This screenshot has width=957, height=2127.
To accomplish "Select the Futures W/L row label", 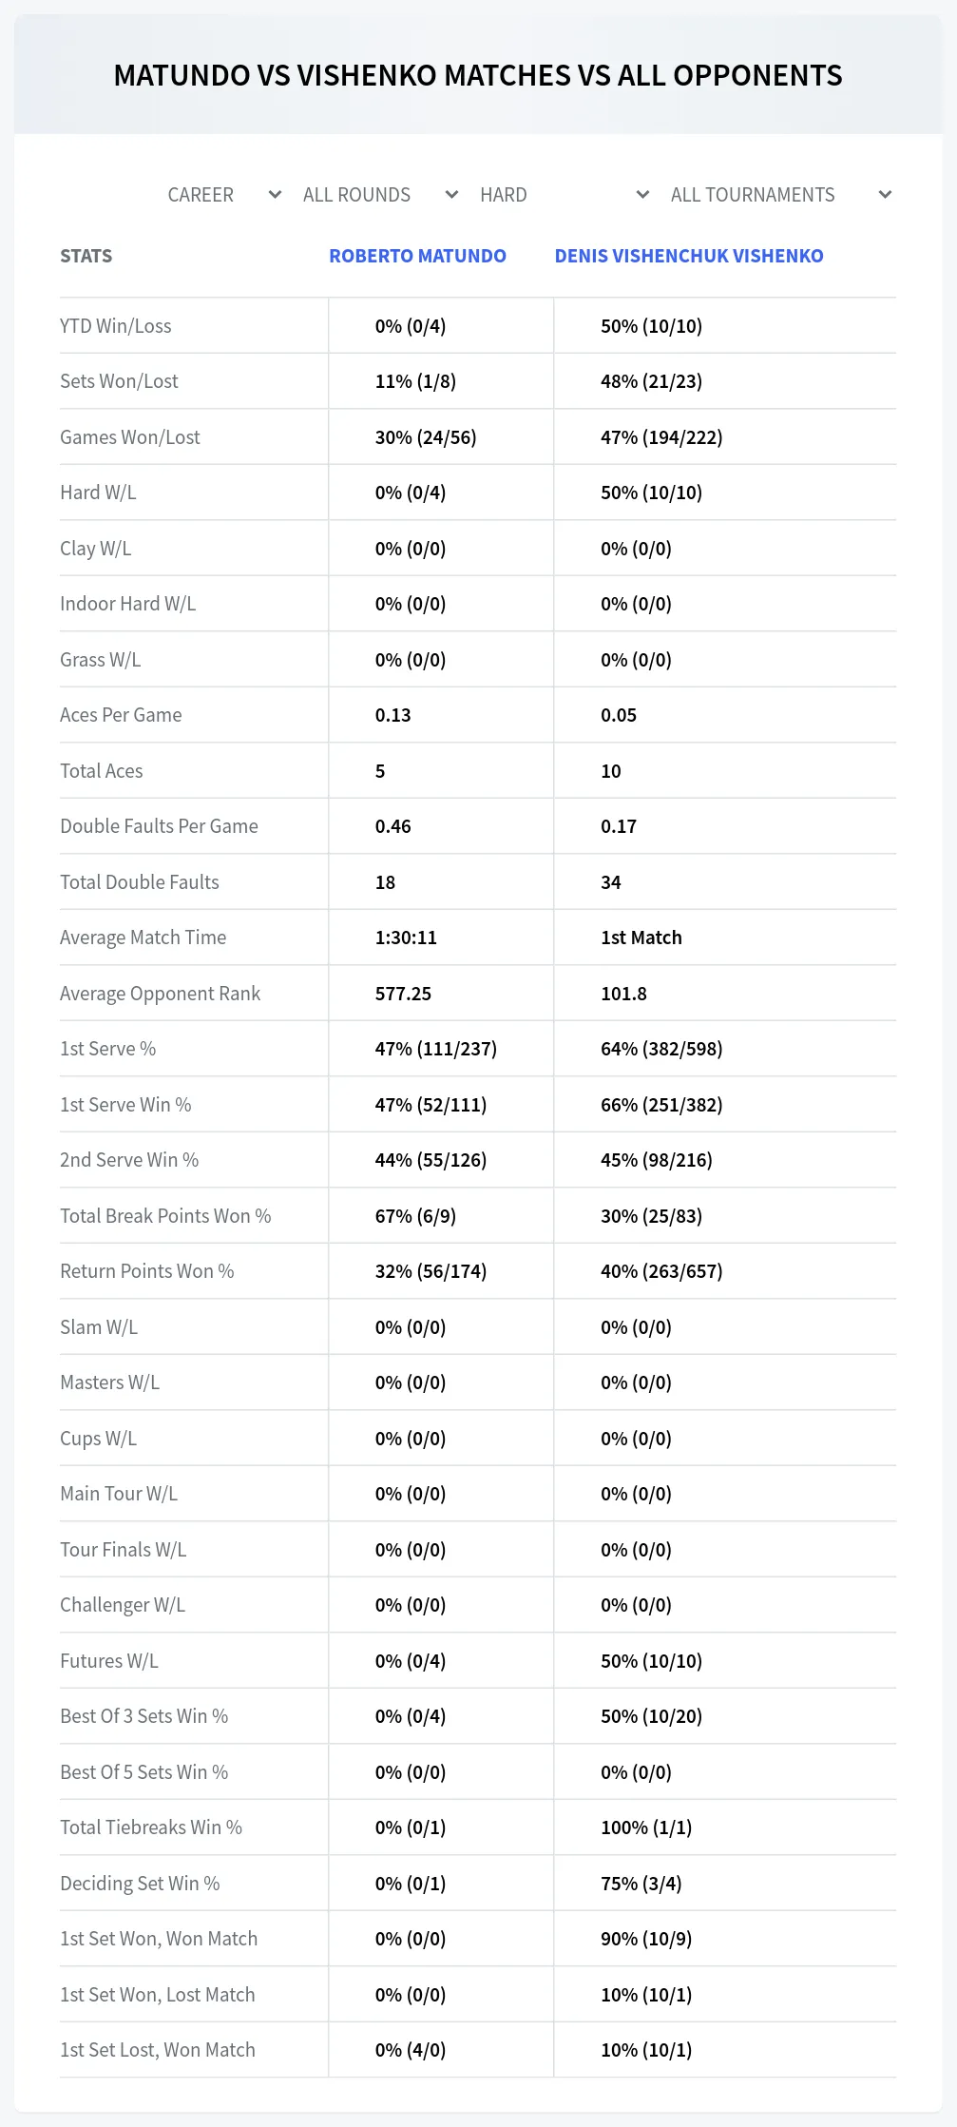I will (x=109, y=1661).
